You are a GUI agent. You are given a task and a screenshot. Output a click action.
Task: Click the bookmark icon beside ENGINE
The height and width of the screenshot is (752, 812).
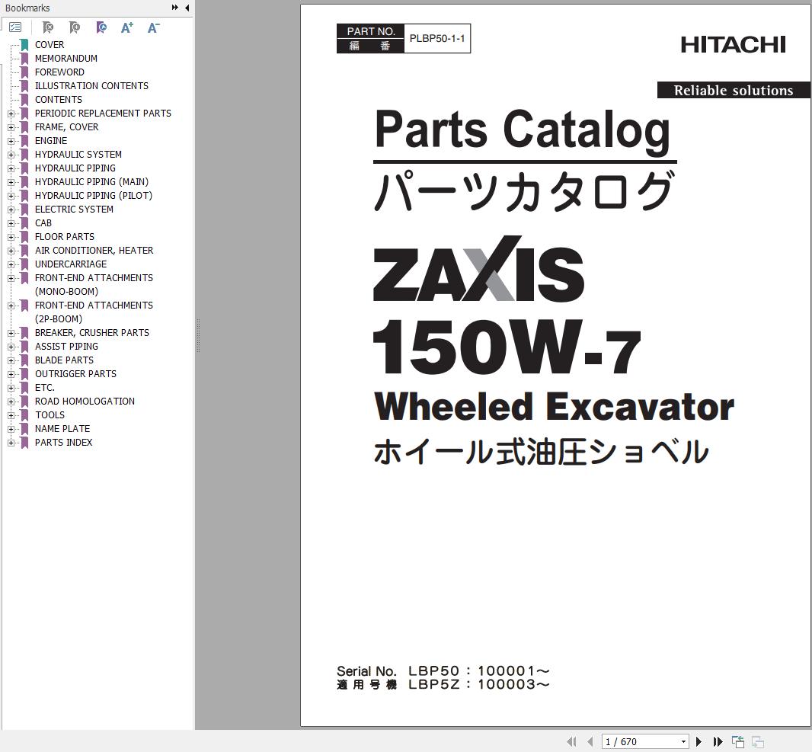coord(24,141)
